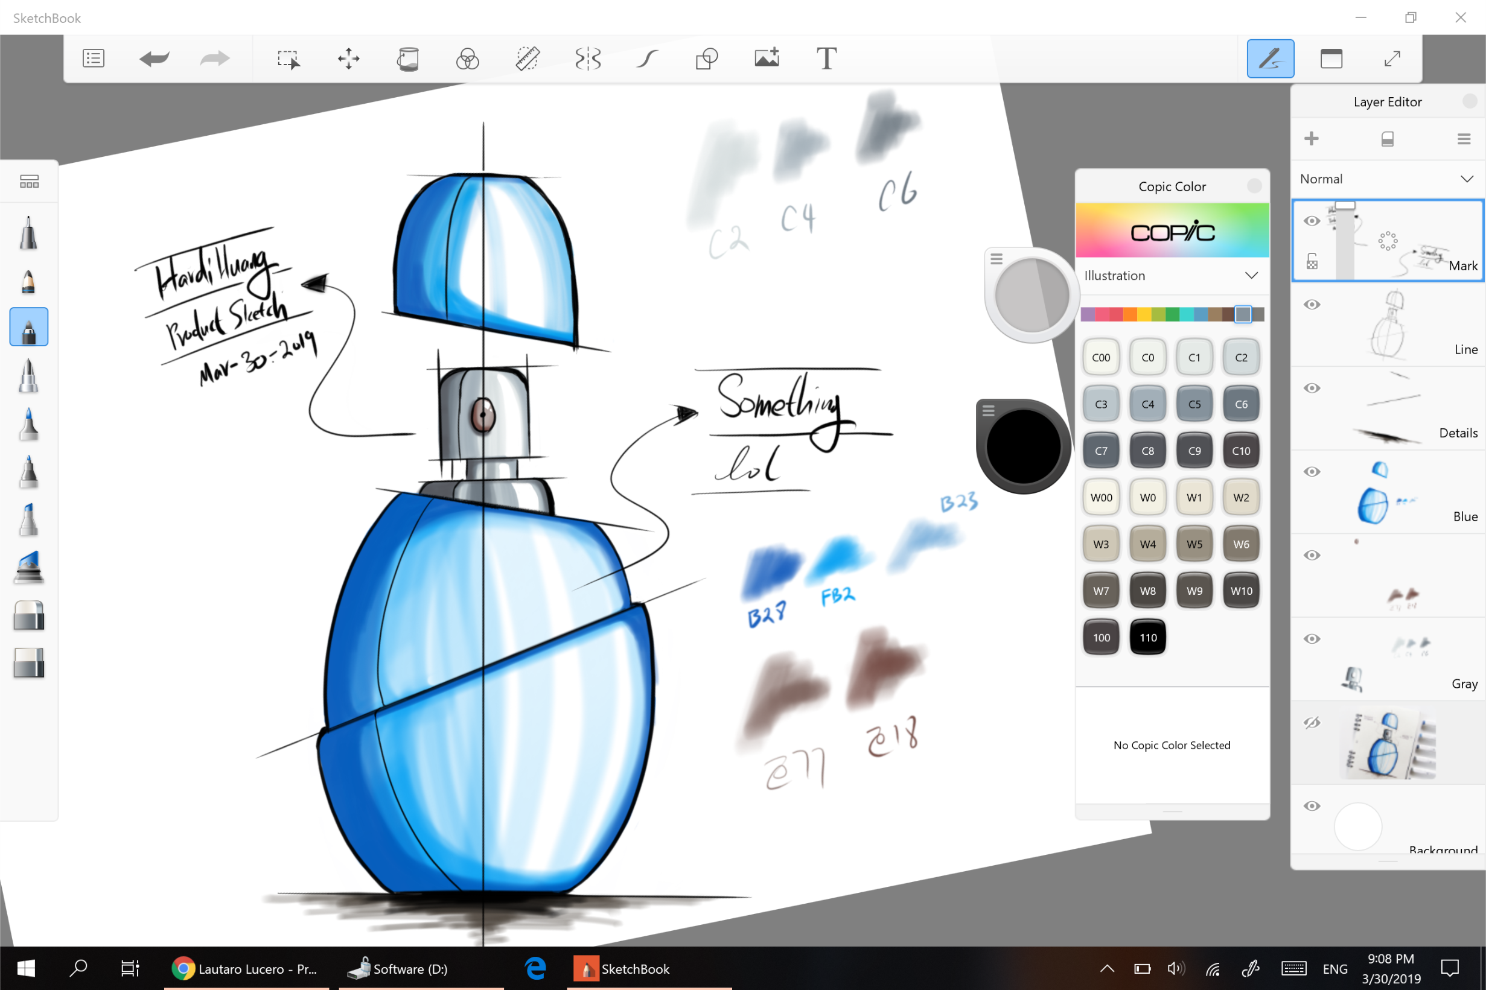Toggle visibility of the brown swatches layer
The height and width of the screenshot is (990, 1486).
(x=1312, y=555)
